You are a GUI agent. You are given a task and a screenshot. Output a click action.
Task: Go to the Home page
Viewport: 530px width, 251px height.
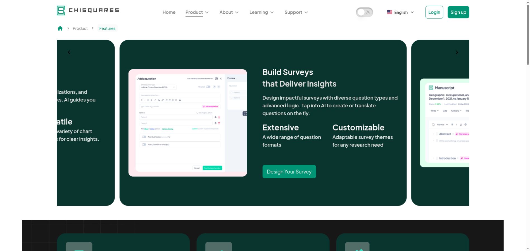point(169,12)
